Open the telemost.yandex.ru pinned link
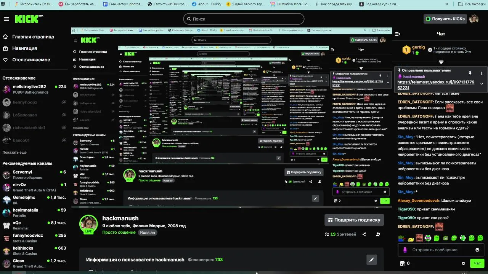The width and height of the screenshot is (488, 274). click(x=436, y=85)
